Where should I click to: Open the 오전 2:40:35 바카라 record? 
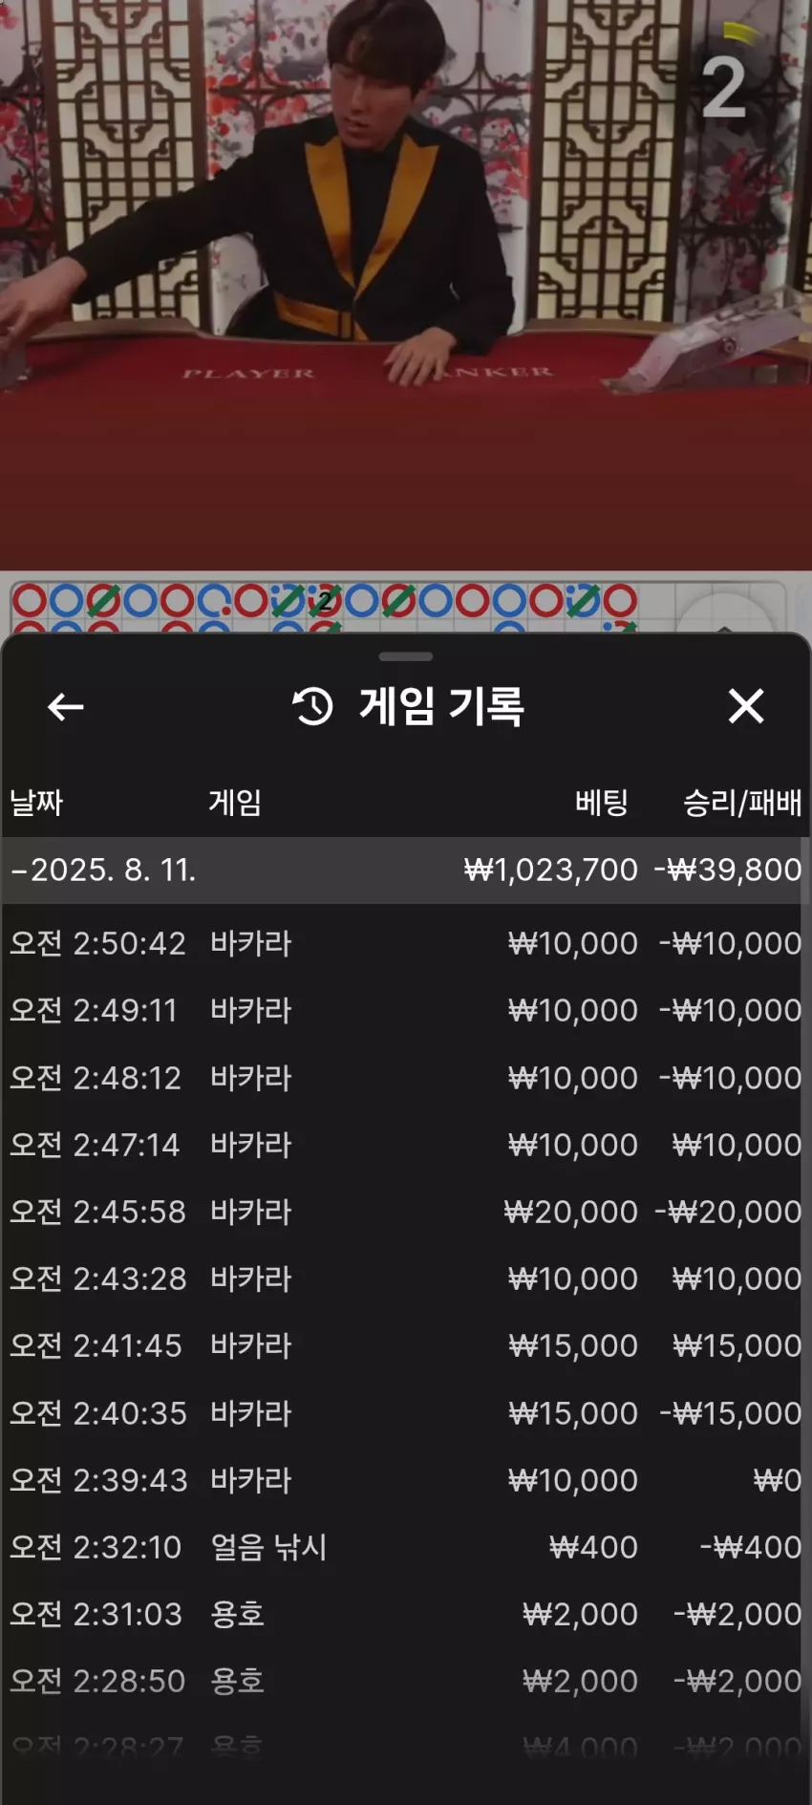[x=406, y=1413]
